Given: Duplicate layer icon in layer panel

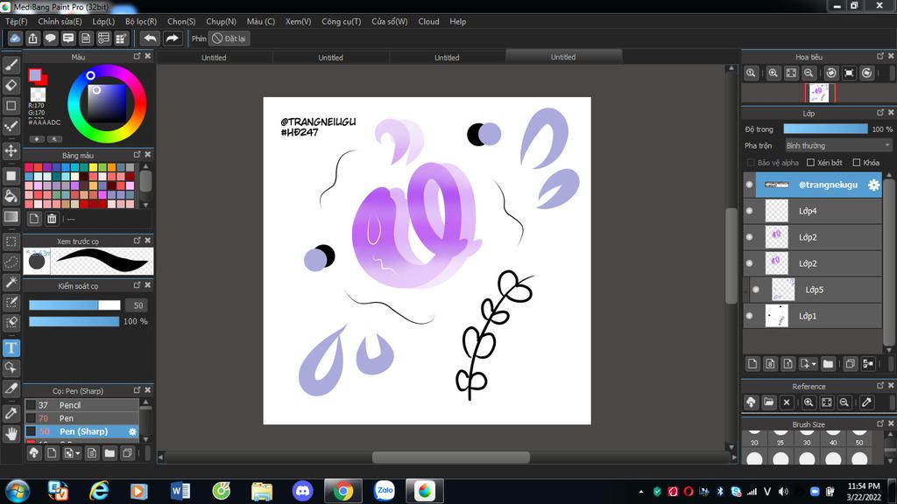Looking at the screenshot, I should pyautogui.click(x=850, y=363).
